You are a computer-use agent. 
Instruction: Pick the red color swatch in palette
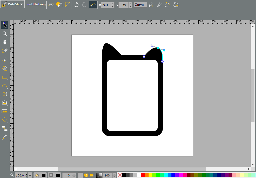143,175
